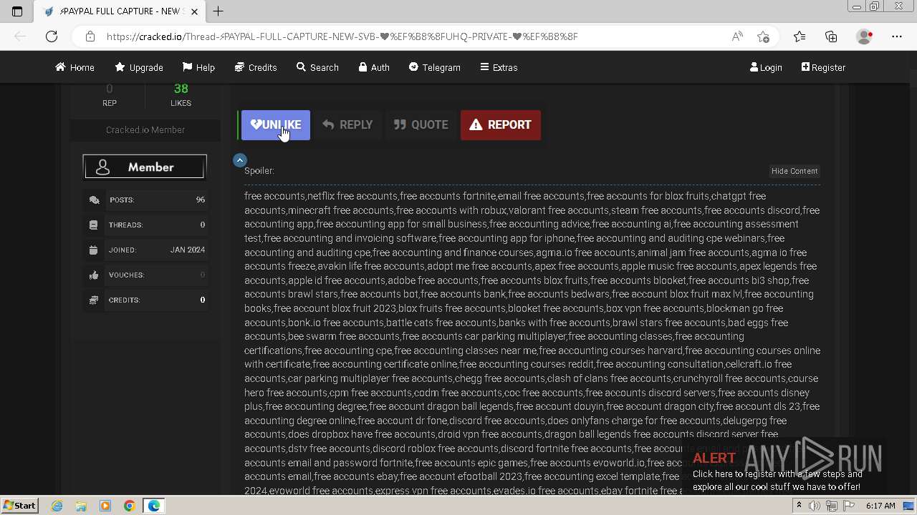Report this post with REPORT button
The width and height of the screenshot is (917, 515).
point(500,125)
